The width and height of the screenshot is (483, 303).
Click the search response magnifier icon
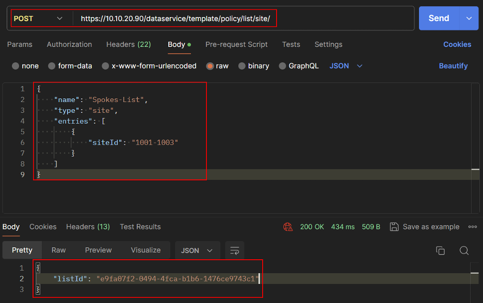click(x=464, y=250)
